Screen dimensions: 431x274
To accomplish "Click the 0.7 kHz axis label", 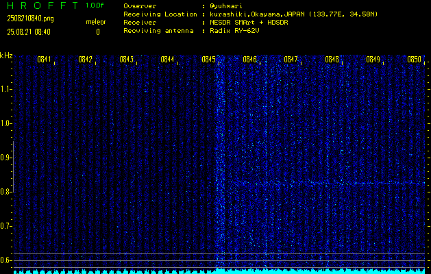I will click(x=5, y=226).
